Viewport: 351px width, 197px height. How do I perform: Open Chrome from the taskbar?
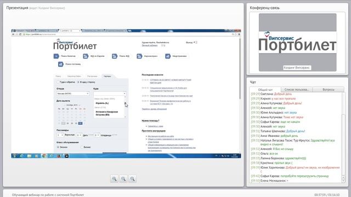tap(44, 155)
